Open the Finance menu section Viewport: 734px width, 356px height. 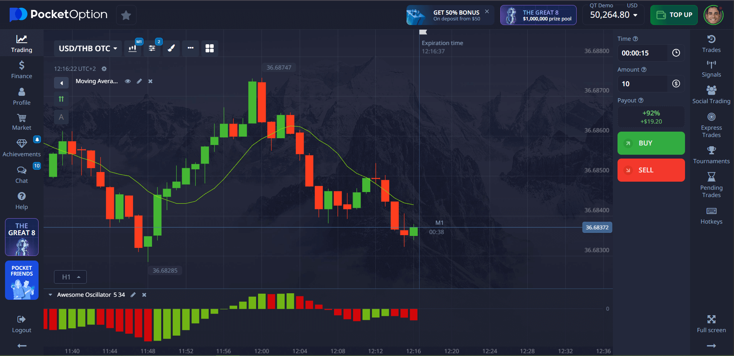pyautogui.click(x=22, y=70)
